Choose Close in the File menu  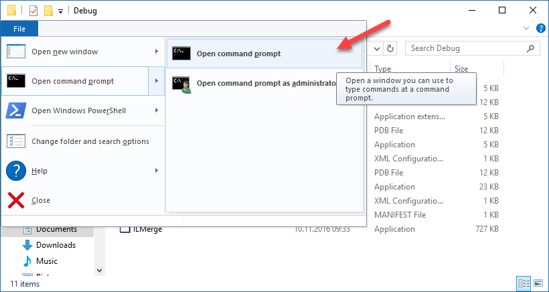[x=83, y=200]
